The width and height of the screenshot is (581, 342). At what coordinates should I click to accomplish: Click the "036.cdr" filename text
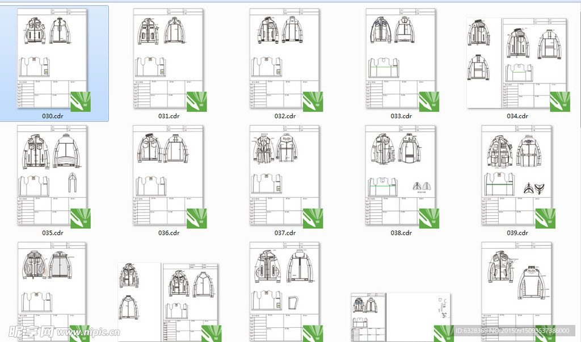point(169,233)
